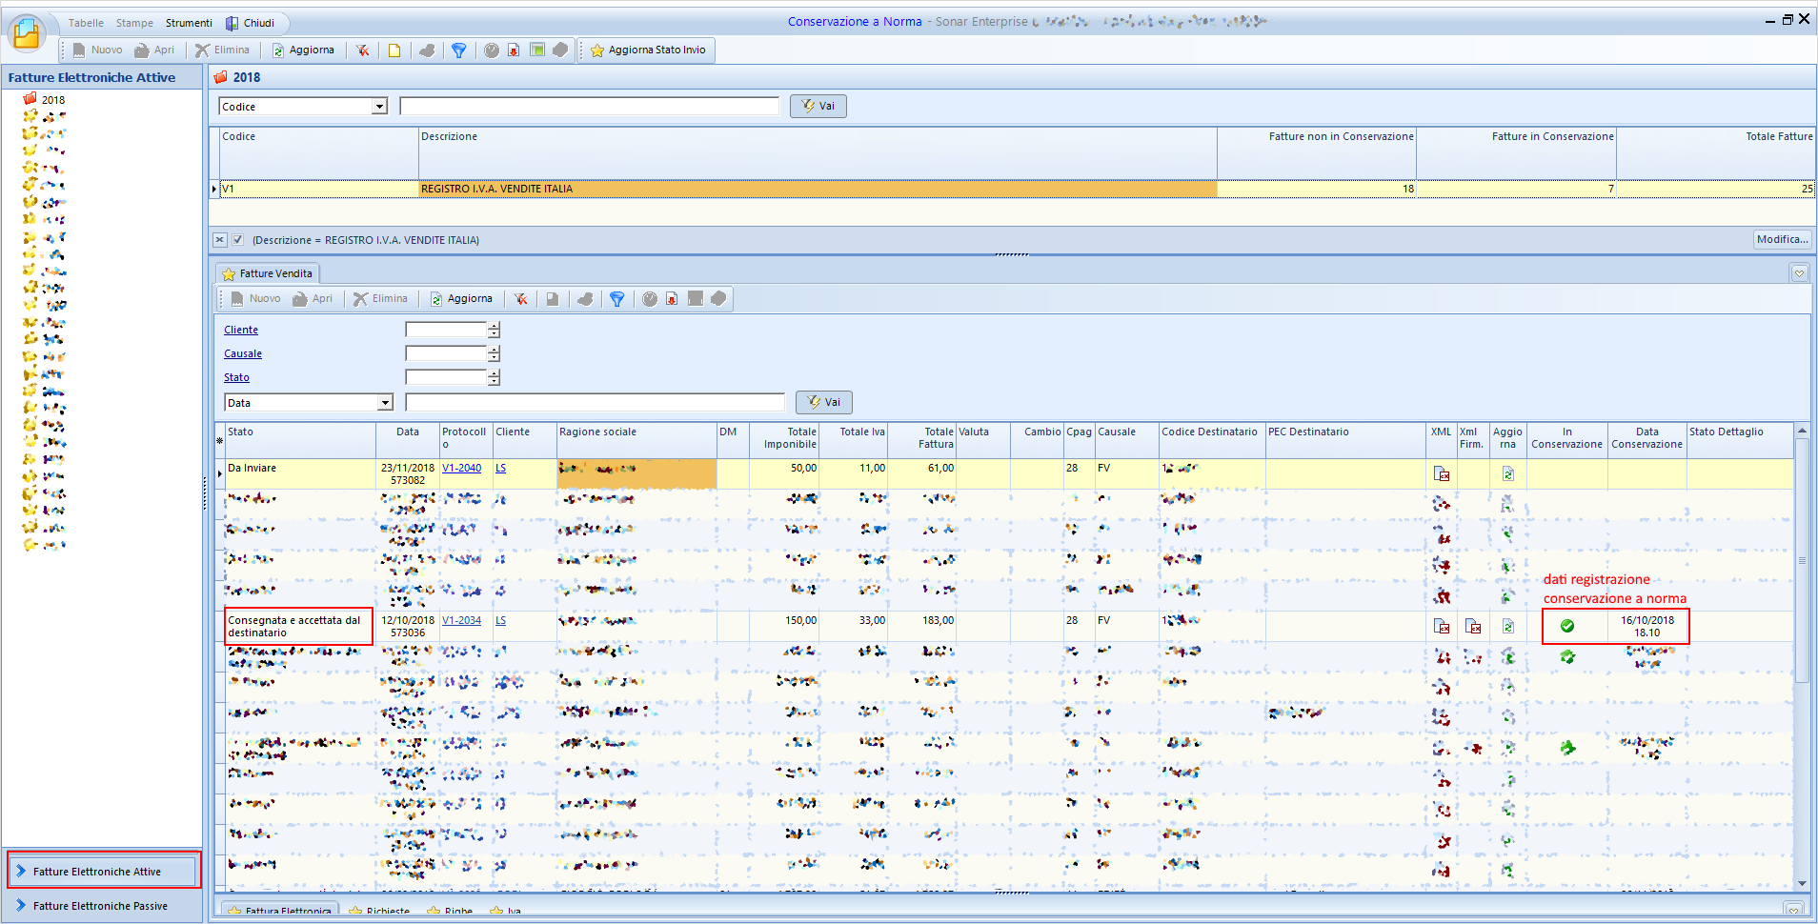Open the Strumenti menu
Viewport: 1818px width, 924px height.
point(189,23)
